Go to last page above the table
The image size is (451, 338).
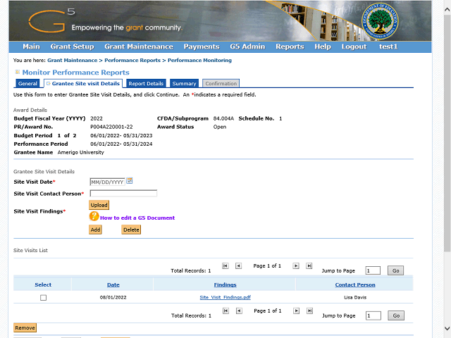point(309,266)
